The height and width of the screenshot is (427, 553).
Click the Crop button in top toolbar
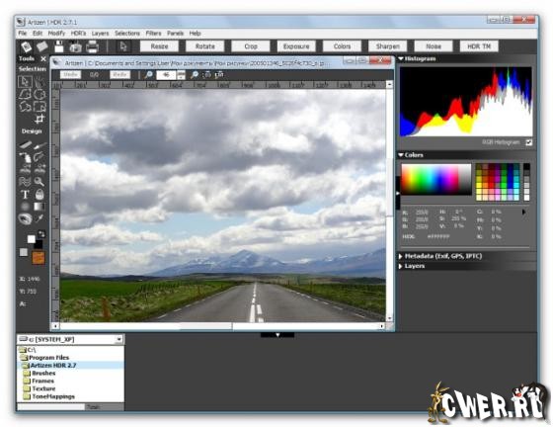click(x=251, y=46)
